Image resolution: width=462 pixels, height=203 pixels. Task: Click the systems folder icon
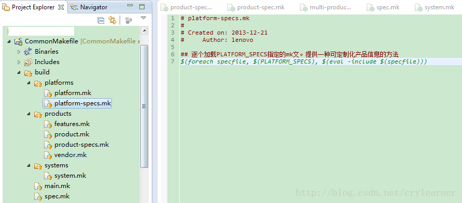(x=38, y=166)
